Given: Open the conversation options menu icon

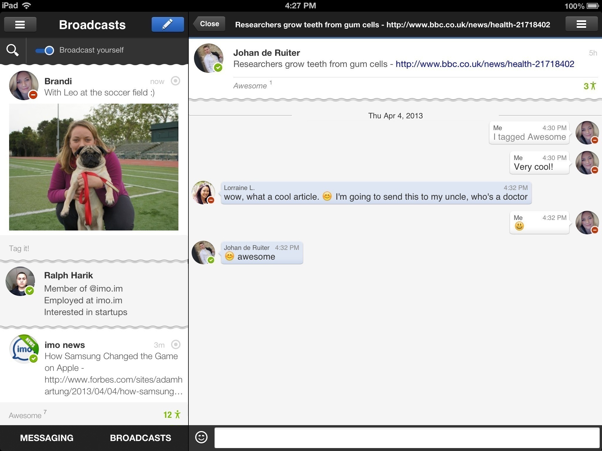Looking at the screenshot, I should 581,24.
